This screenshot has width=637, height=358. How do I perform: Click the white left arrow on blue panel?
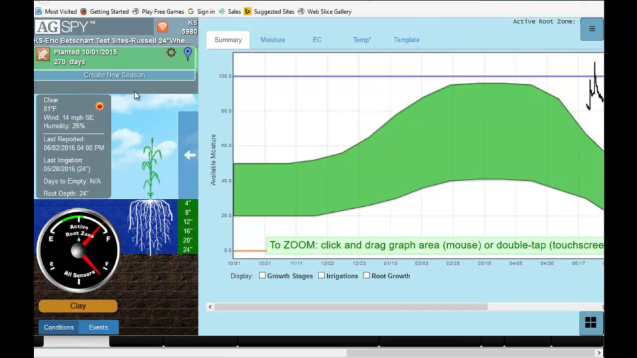click(190, 155)
